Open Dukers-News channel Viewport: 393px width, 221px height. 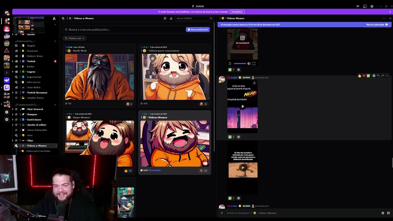pyautogui.click(x=36, y=56)
